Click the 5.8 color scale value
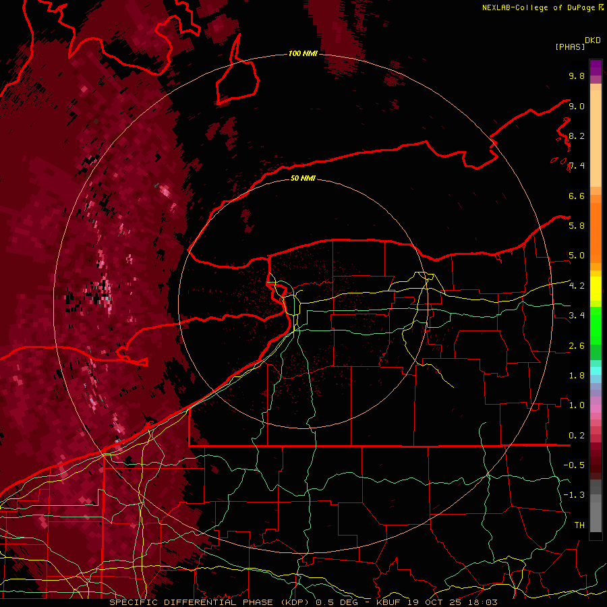This screenshot has width=607, height=607. (577, 225)
